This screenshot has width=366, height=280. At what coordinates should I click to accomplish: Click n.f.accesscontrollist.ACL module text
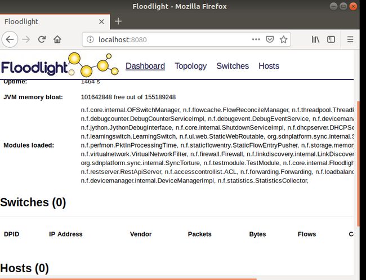pyautogui.click(x=200, y=172)
